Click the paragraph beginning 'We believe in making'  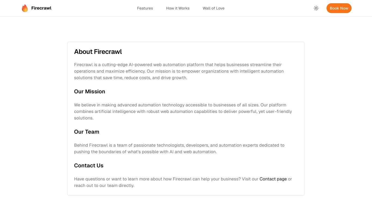183,111
